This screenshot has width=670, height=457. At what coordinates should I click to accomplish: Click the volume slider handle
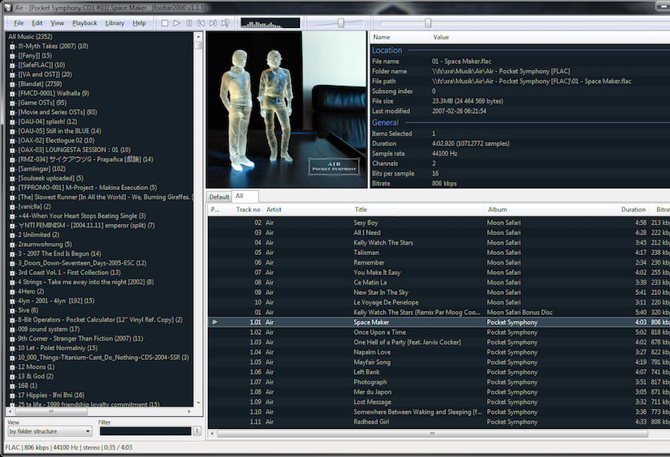point(341,23)
